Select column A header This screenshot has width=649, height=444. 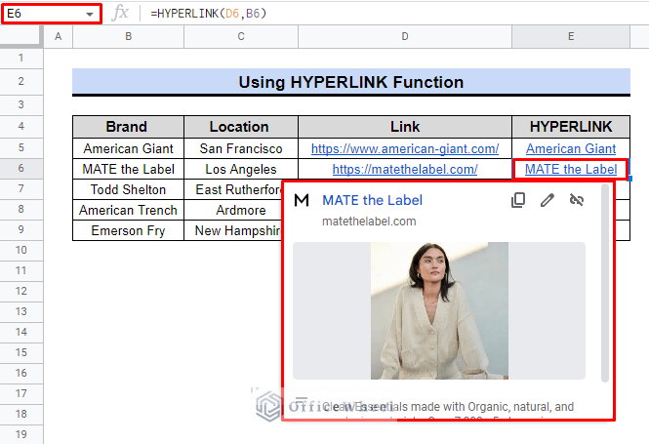click(58, 36)
